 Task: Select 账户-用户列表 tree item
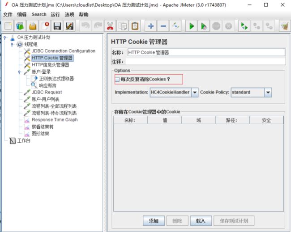45,99
